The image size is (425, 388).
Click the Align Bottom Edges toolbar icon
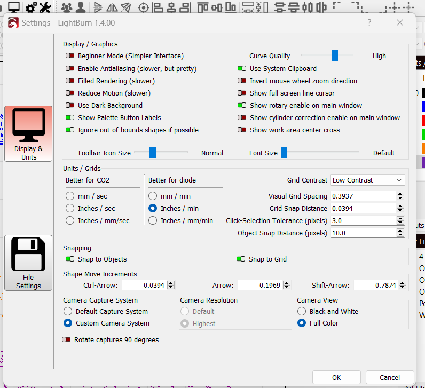(231, 7)
